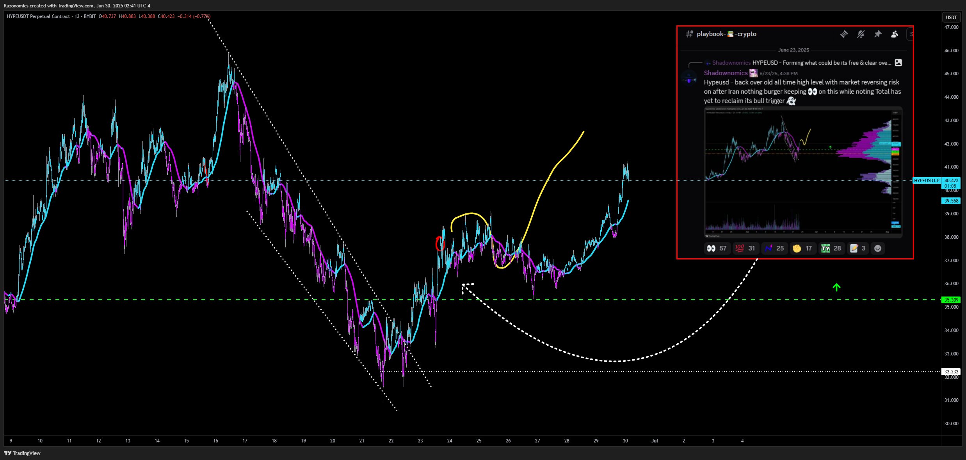Image resolution: width=966 pixels, height=460 pixels.
Task: Add a reaction using the smiley button
Action: 878,248
